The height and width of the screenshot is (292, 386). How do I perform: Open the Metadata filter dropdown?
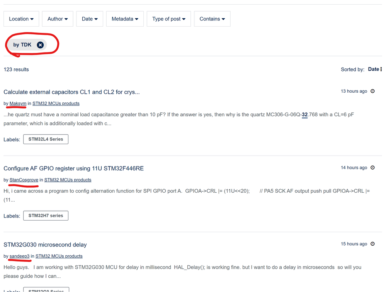(x=125, y=19)
